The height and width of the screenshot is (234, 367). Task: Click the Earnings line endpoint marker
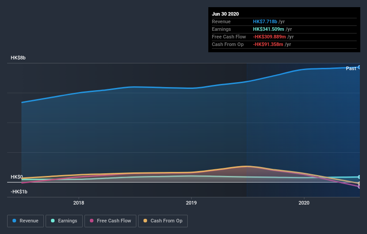click(359, 177)
